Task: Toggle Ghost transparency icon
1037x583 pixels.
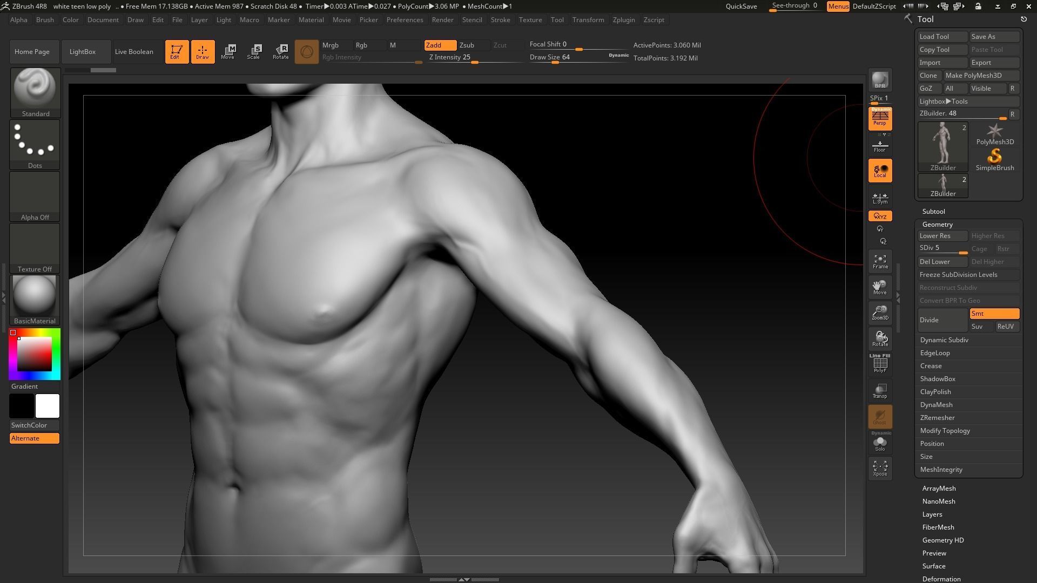Action: pos(880,417)
